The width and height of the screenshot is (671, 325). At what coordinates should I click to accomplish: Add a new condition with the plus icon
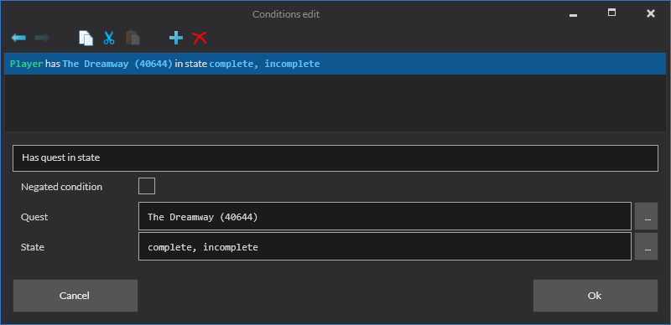176,38
